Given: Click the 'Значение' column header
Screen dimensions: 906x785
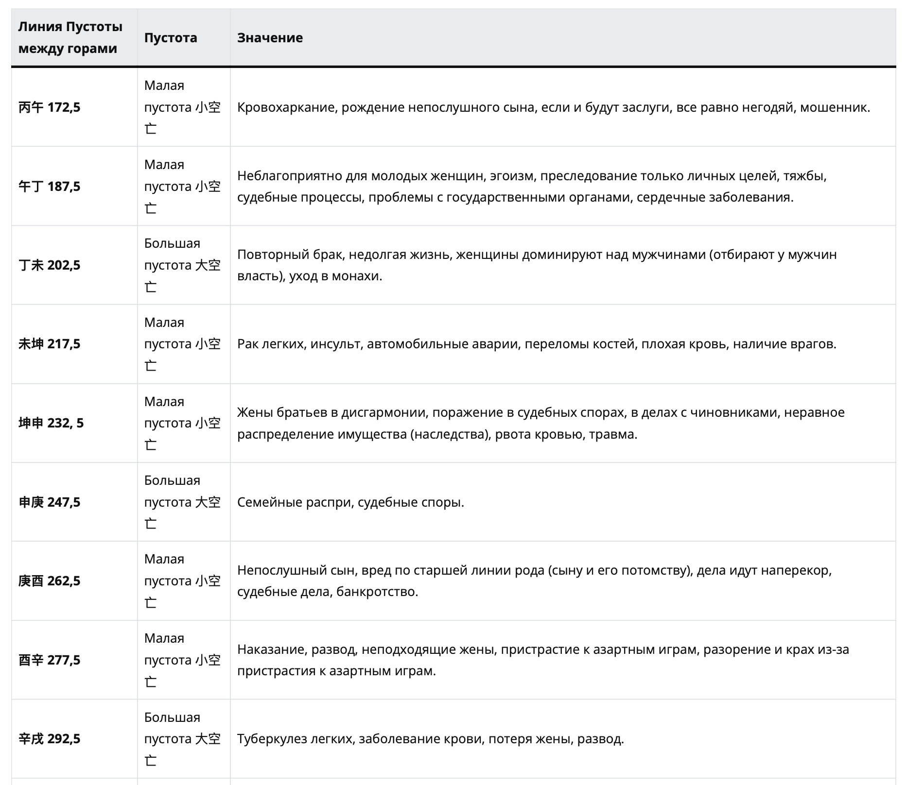Looking at the screenshot, I should (270, 37).
